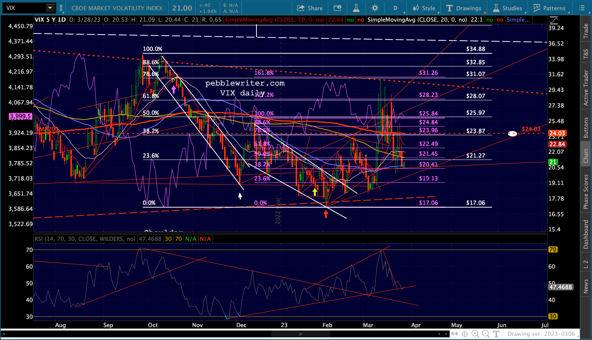Click the zoom in magnifier icon
This screenshot has height=340, width=592.
(x=475, y=334)
